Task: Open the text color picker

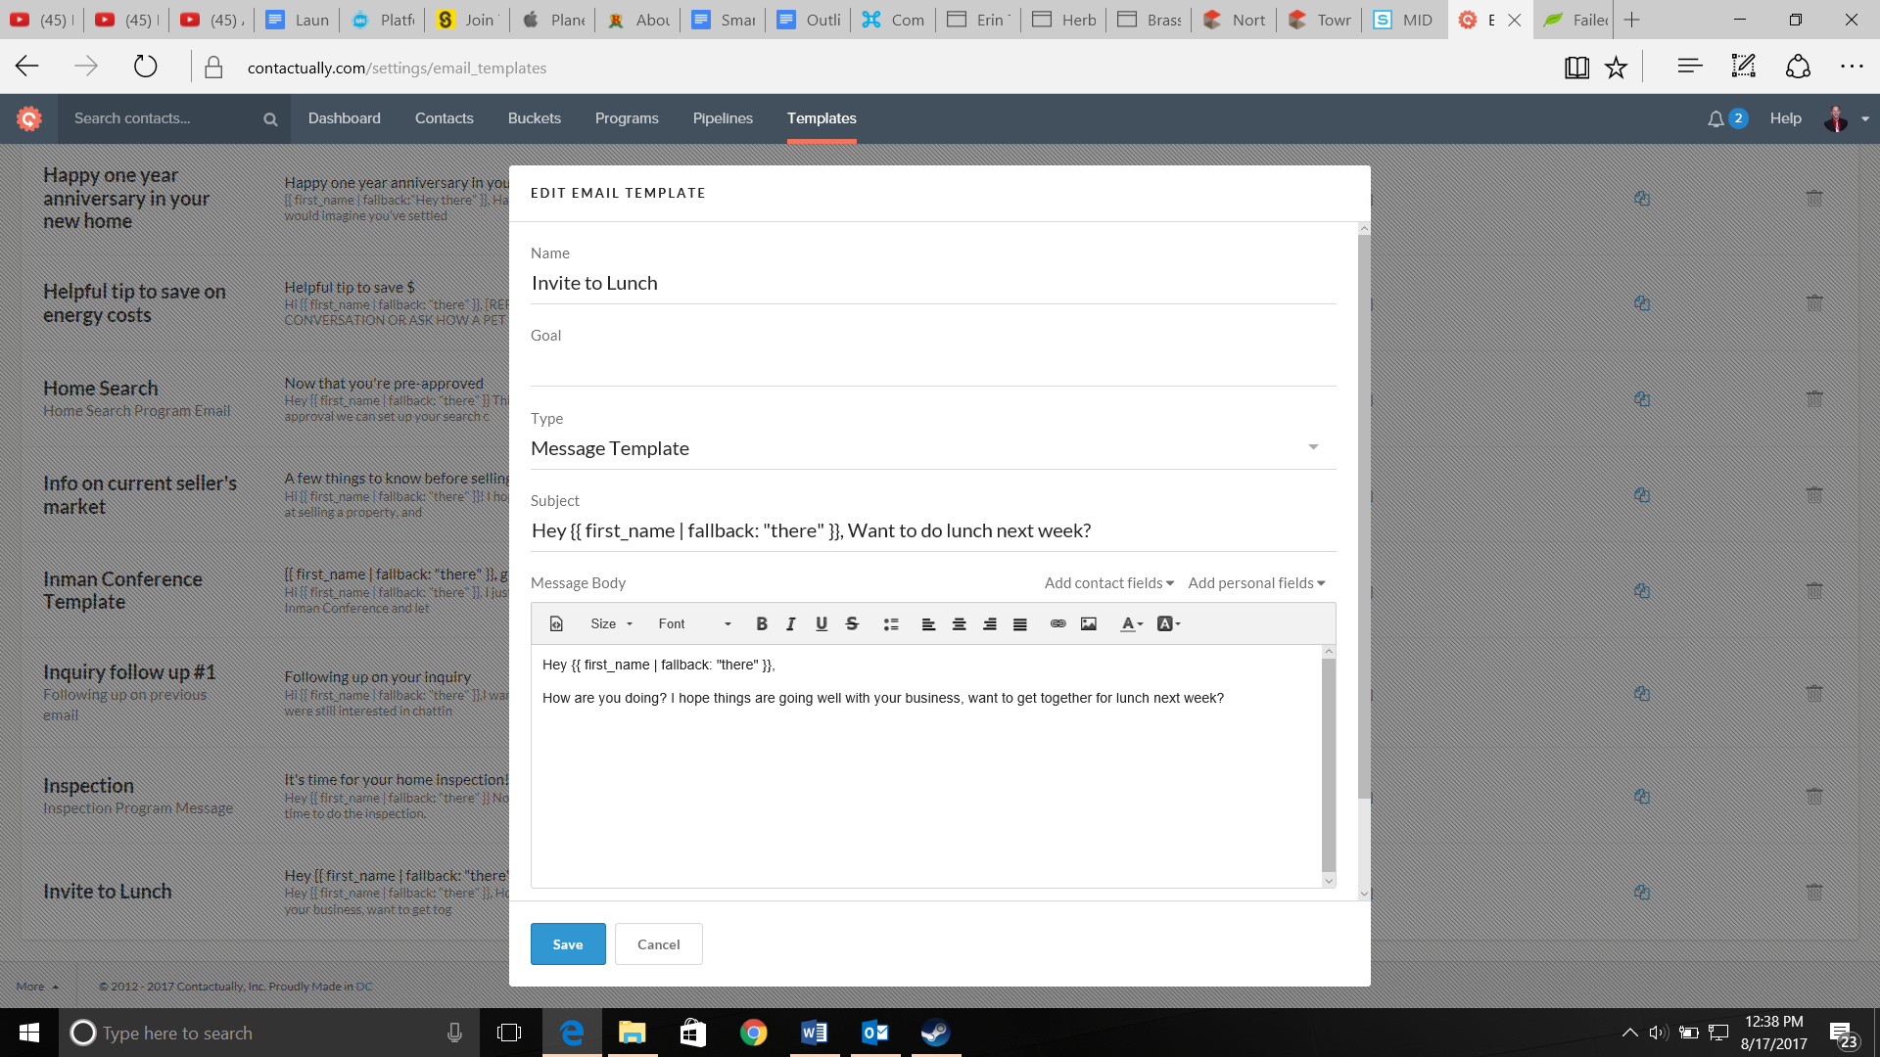Action: (x=1130, y=623)
